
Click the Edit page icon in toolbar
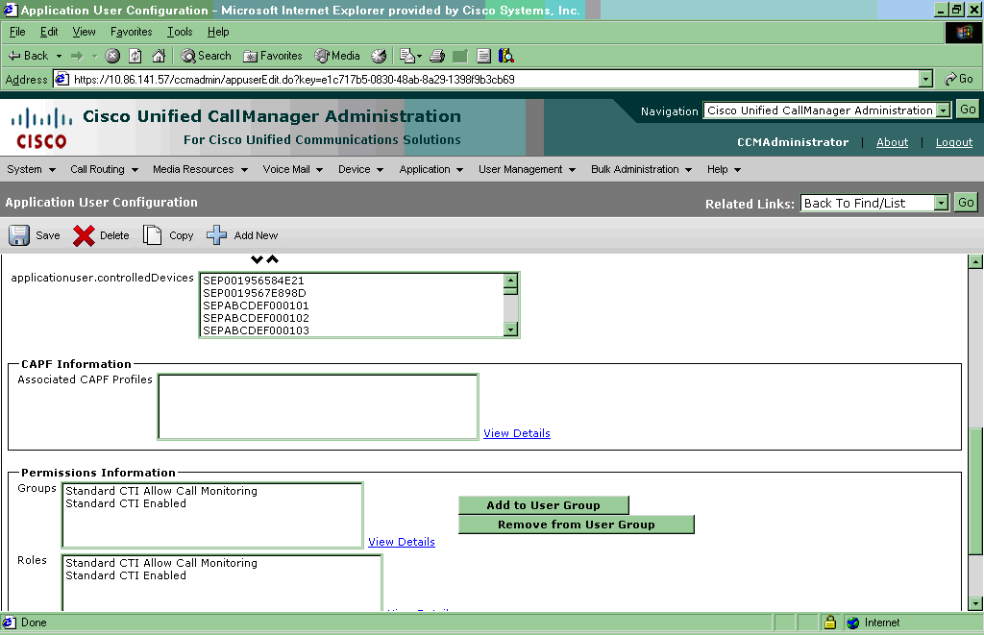[x=460, y=56]
